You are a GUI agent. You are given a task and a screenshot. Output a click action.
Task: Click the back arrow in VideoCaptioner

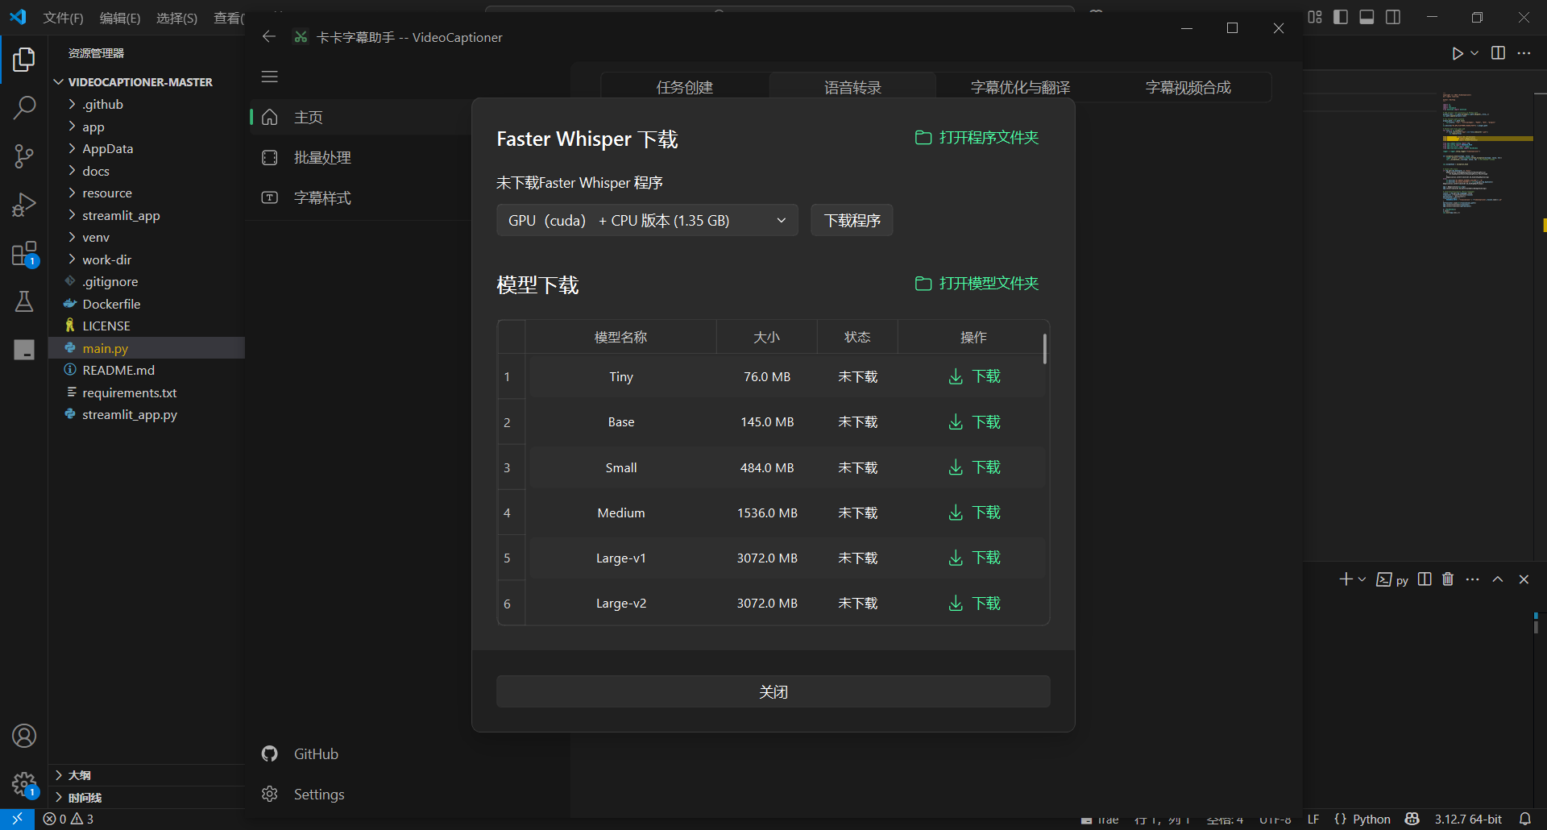(269, 37)
